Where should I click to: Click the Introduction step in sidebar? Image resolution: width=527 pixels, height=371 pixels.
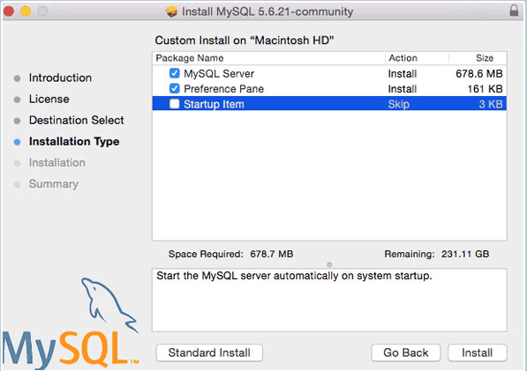(60, 78)
